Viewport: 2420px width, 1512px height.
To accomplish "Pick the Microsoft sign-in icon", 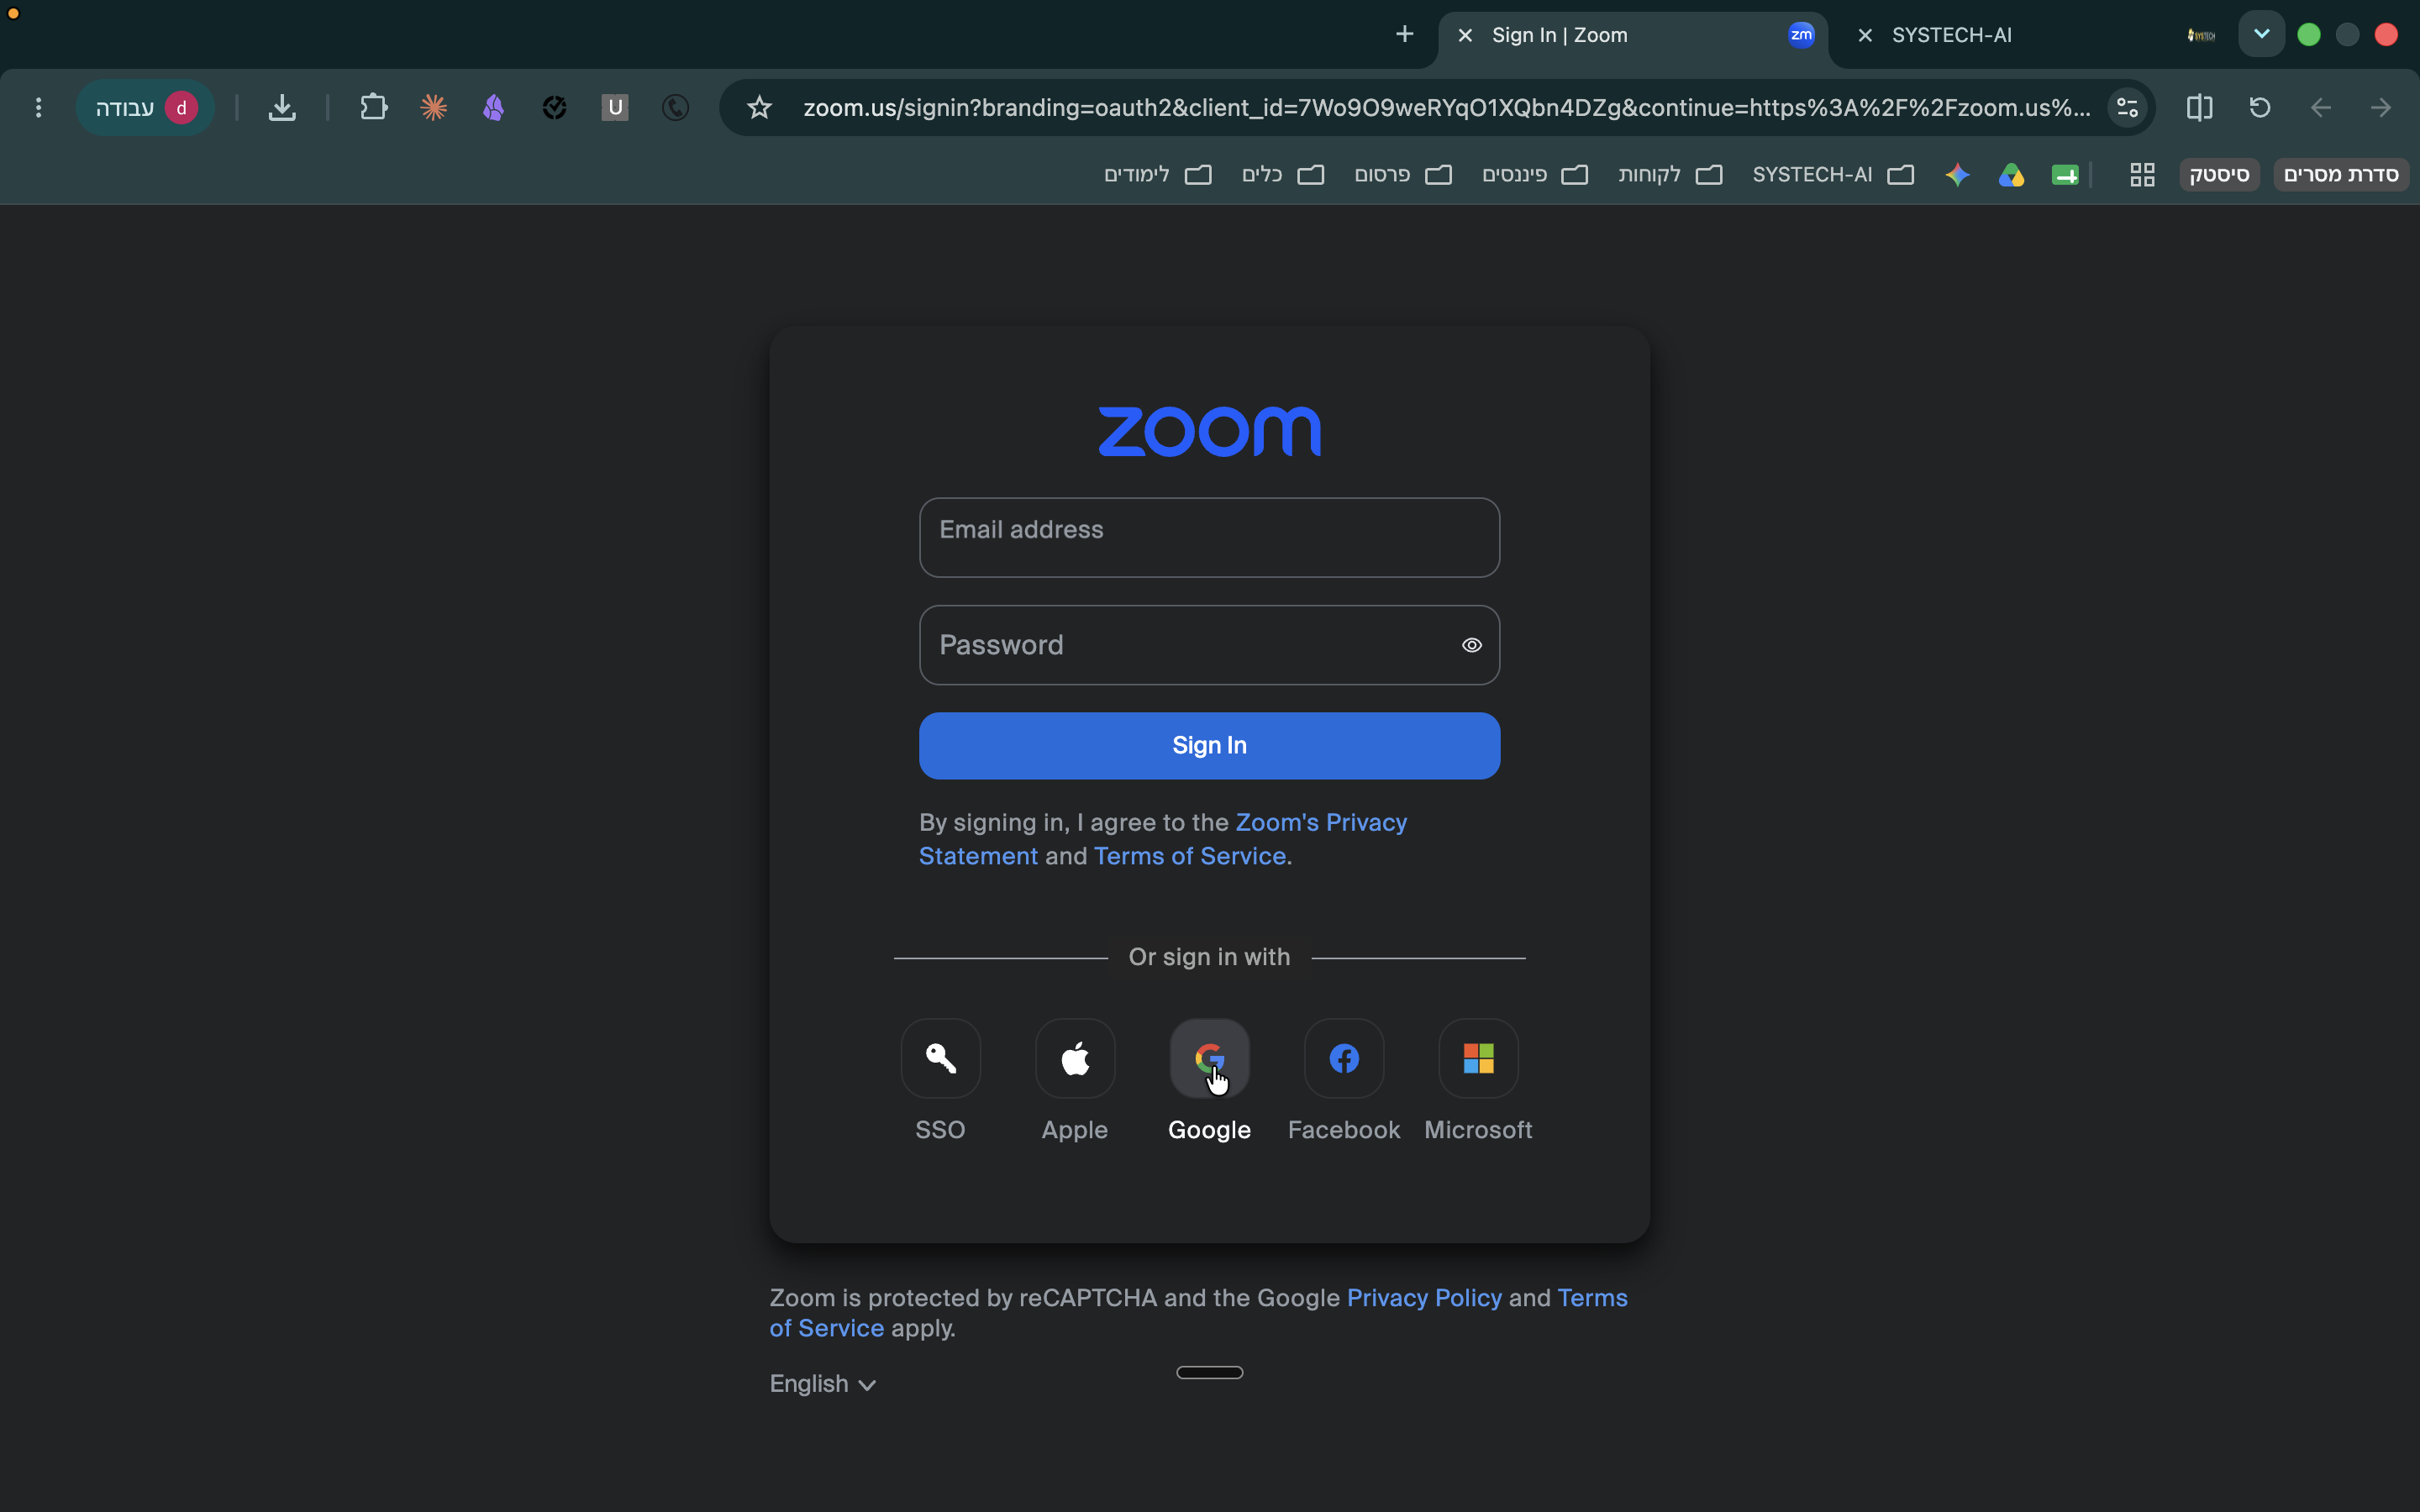I will [x=1478, y=1058].
